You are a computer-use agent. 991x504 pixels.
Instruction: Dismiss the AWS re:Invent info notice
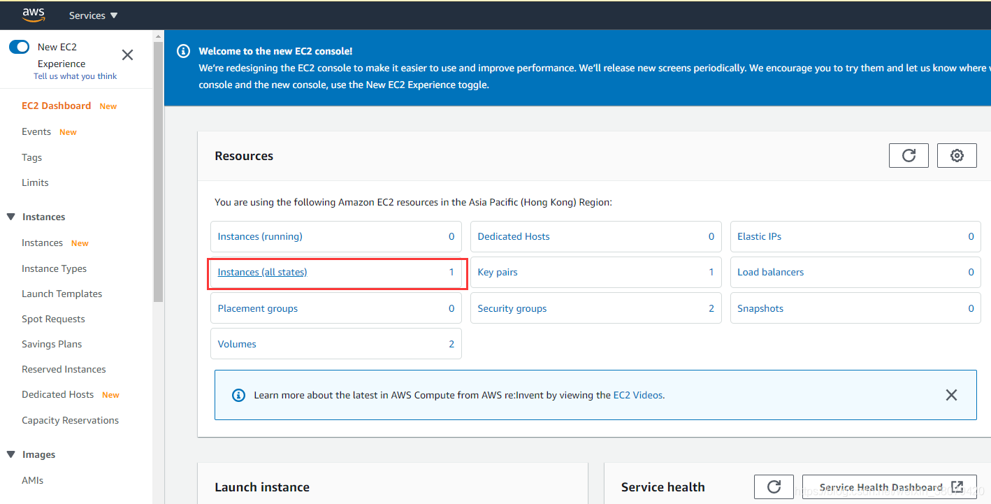[x=951, y=395]
